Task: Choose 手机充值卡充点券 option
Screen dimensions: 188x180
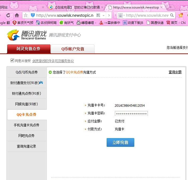Action: pos(27,125)
